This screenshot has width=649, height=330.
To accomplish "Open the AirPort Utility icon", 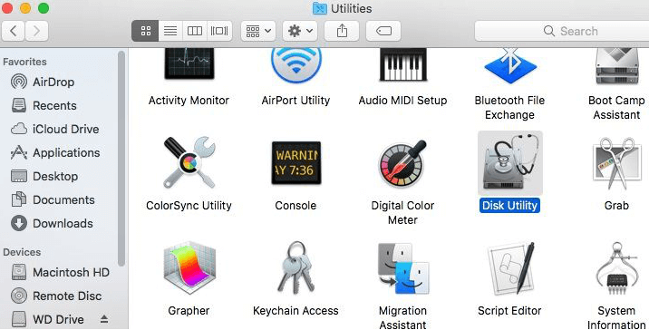I will point(295,66).
